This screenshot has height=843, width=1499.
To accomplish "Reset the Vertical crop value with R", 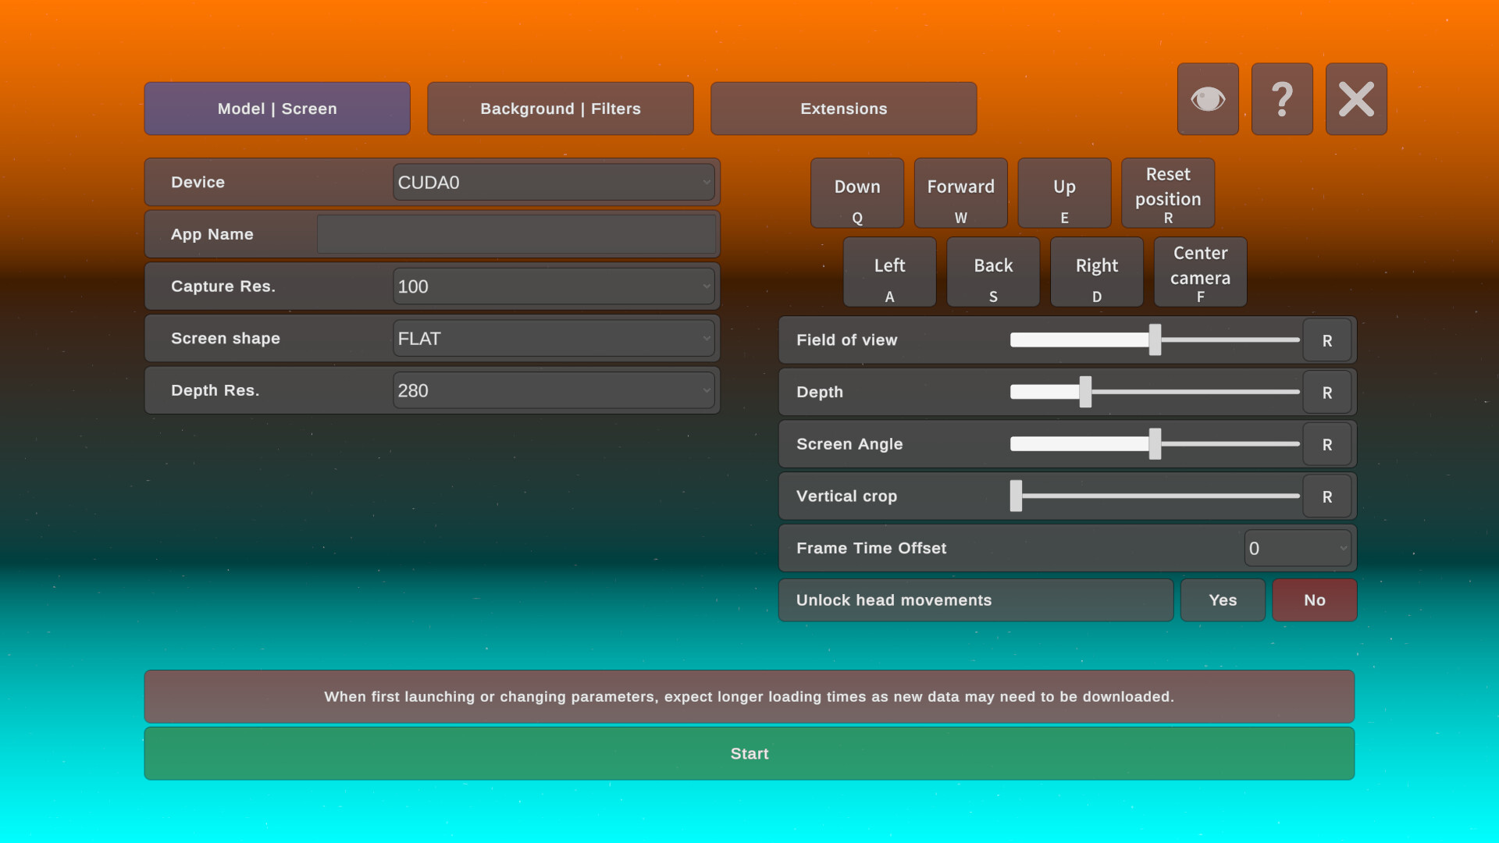I will [x=1326, y=496].
